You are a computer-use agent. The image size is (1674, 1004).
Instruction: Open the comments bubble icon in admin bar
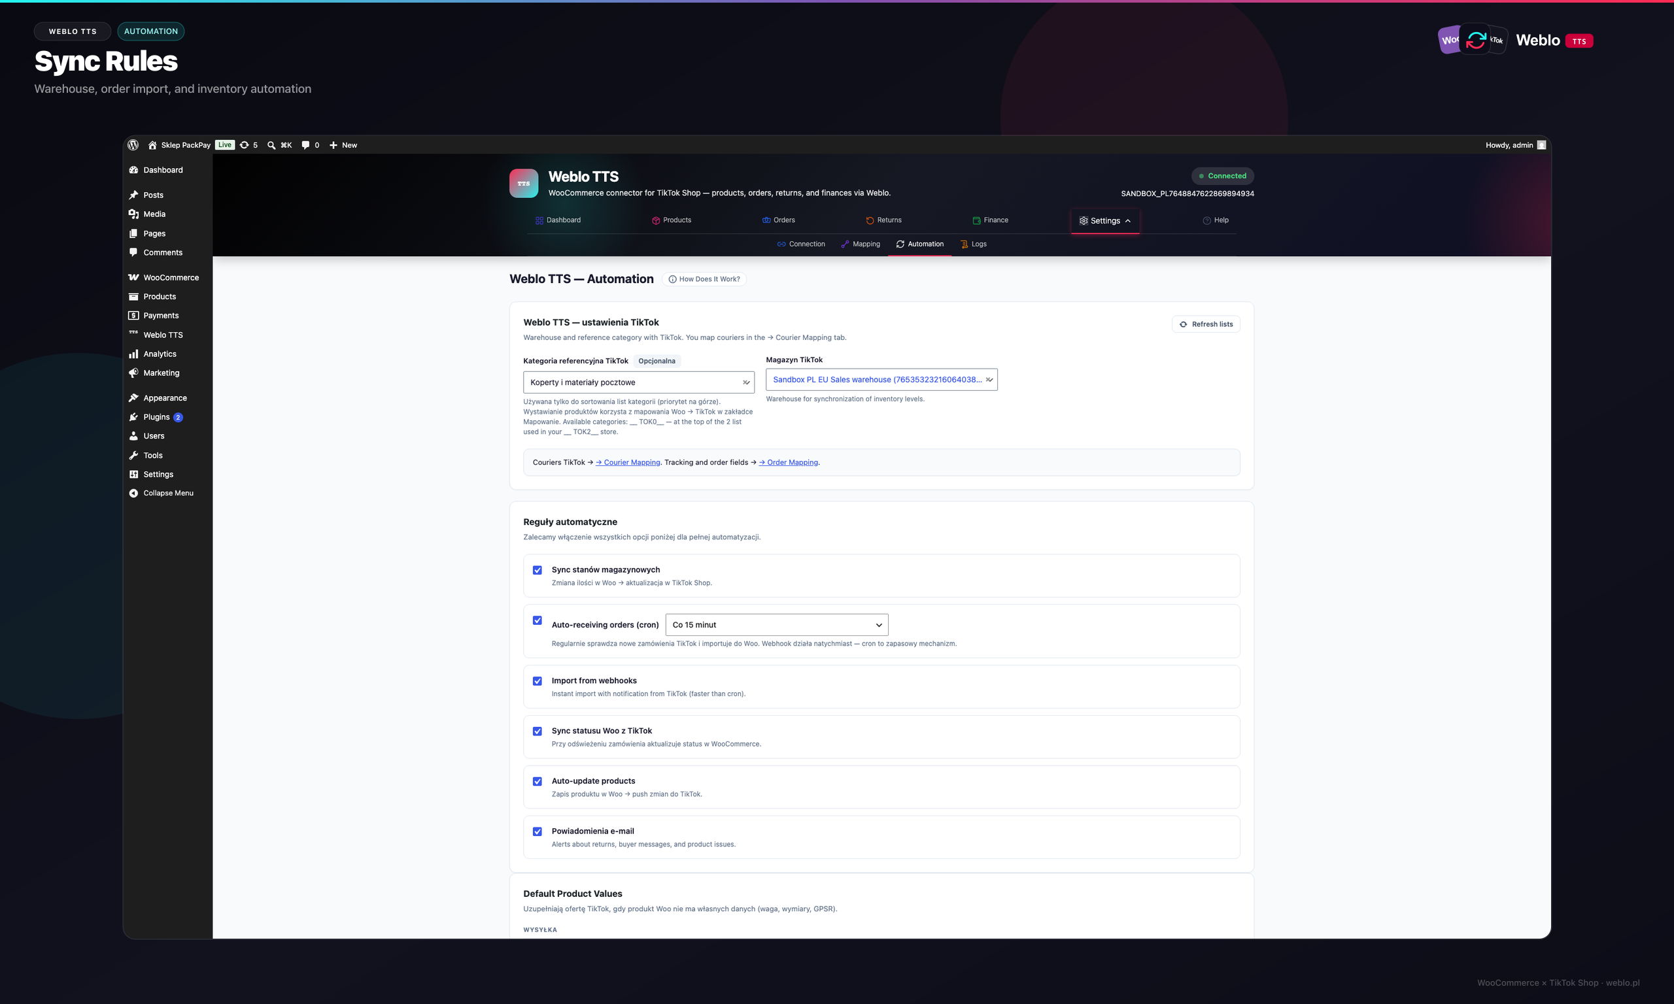(x=305, y=144)
